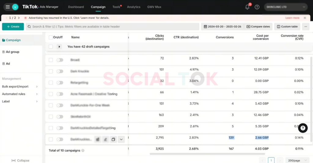This screenshot has height=163, width=313.
Task: Expand the 42 draft campaigns row
Action: tap(60, 47)
